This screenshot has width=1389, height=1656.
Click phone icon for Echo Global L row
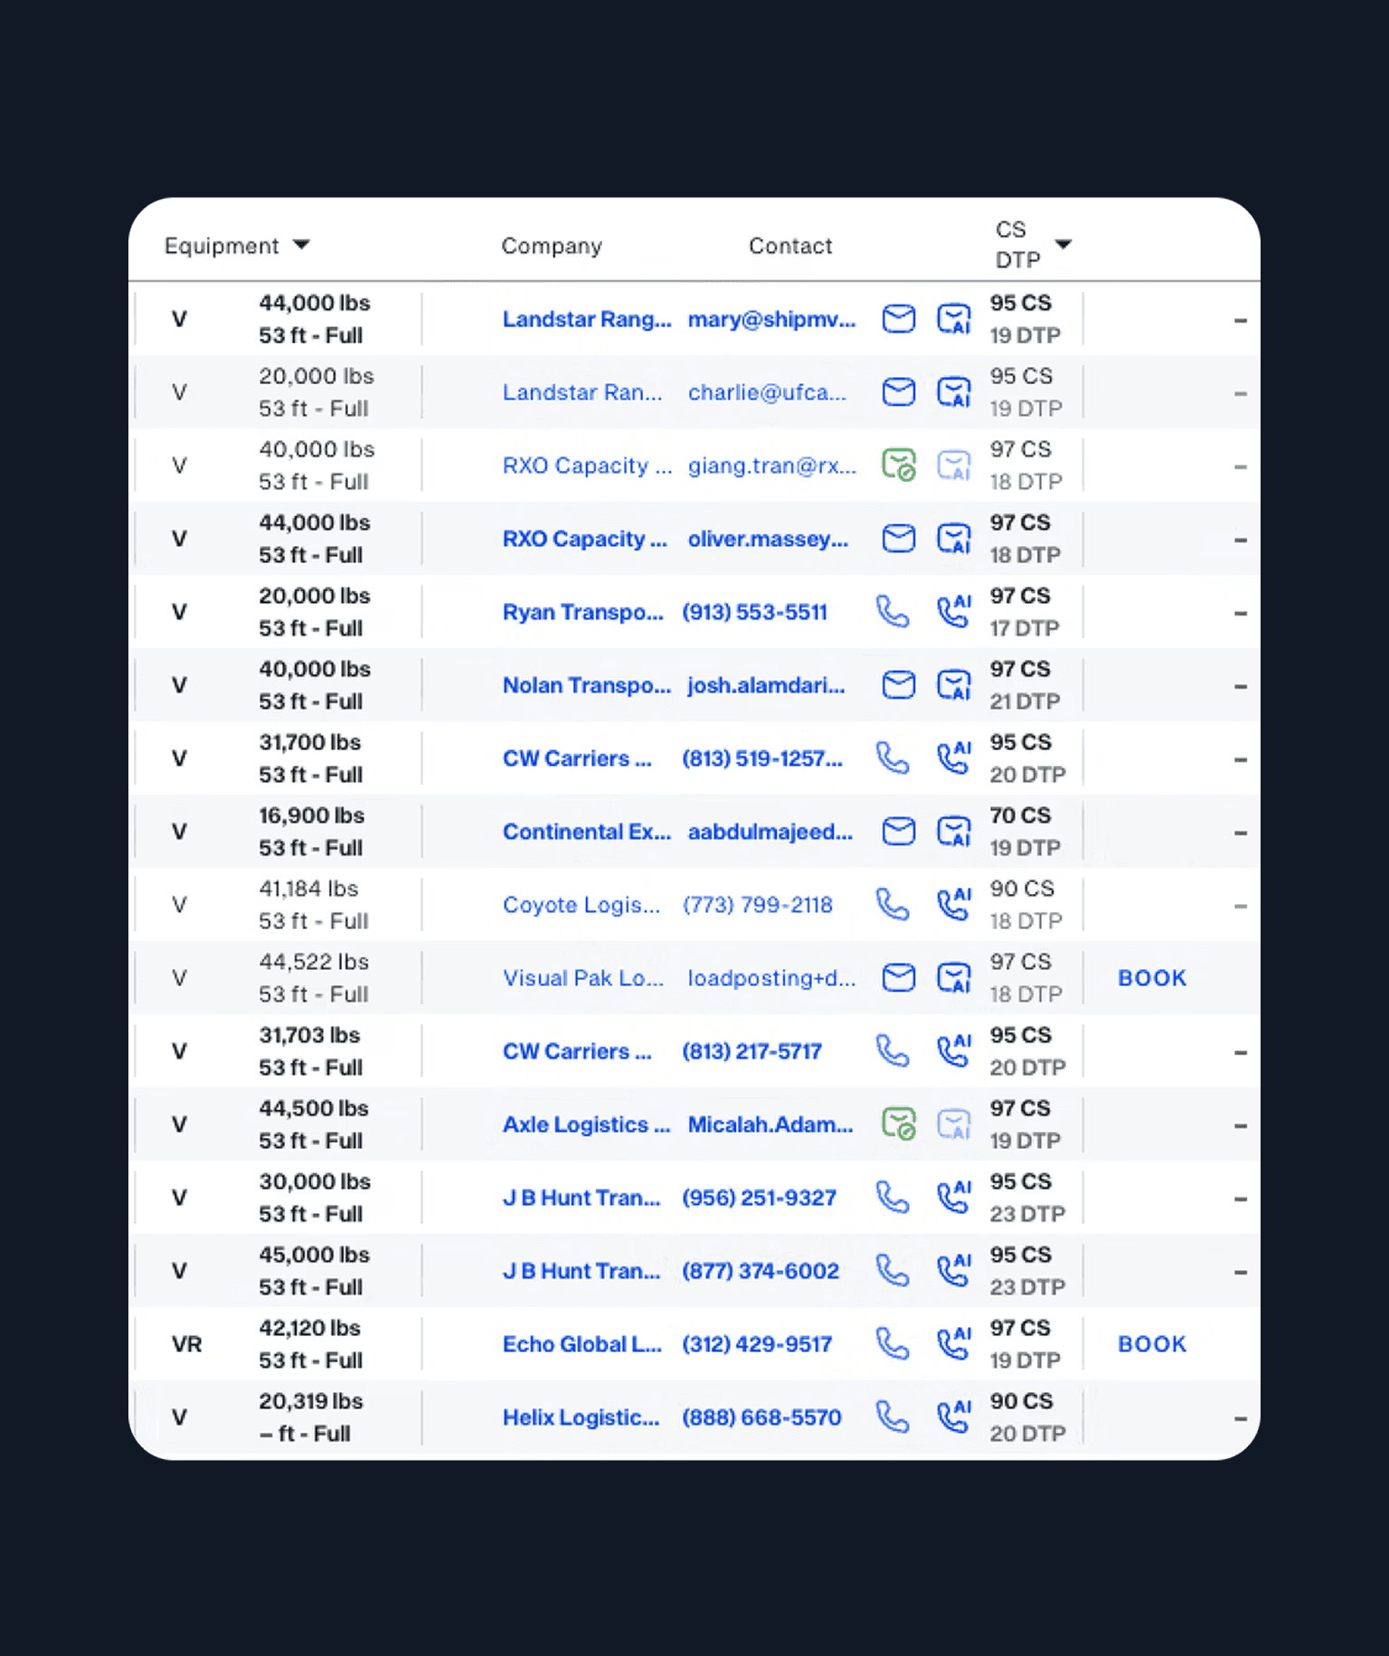[893, 1344]
